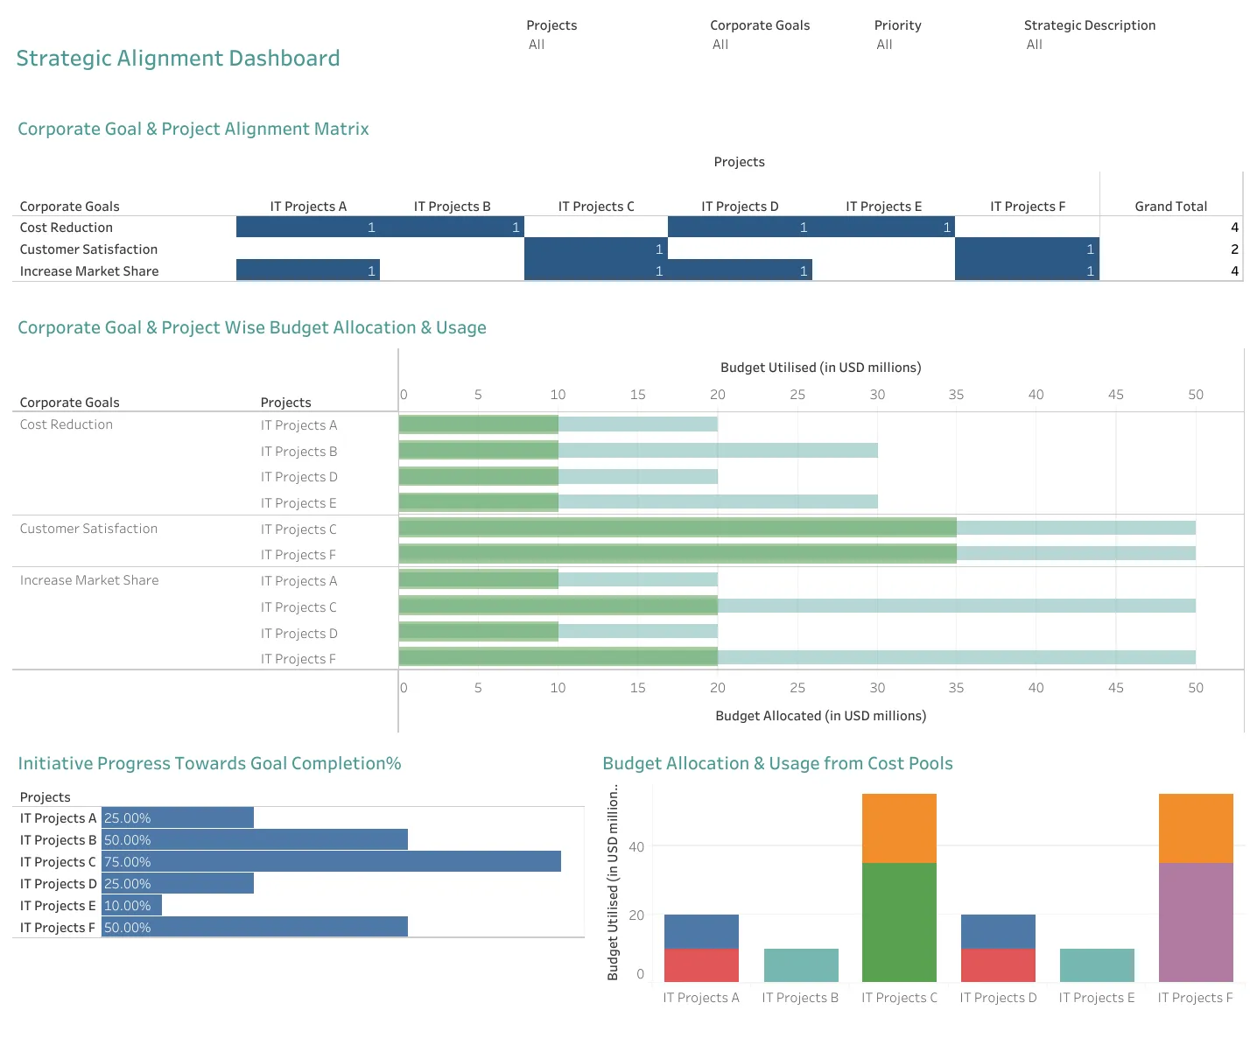Click blue segment of IT Projects D stacked column

(998, 931)
